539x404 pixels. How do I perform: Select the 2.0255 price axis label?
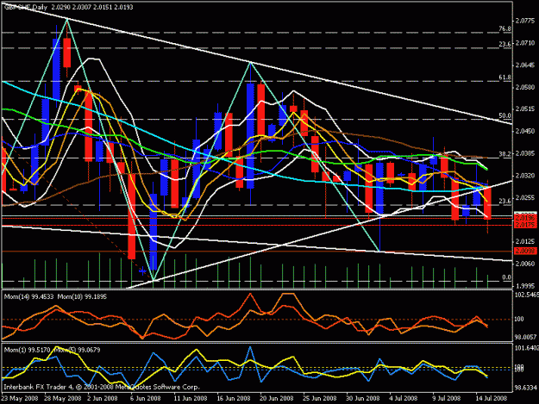[525, 197]
